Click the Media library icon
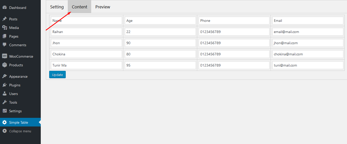The width and height of the screenshot is (347, 144). coord(5,28)
